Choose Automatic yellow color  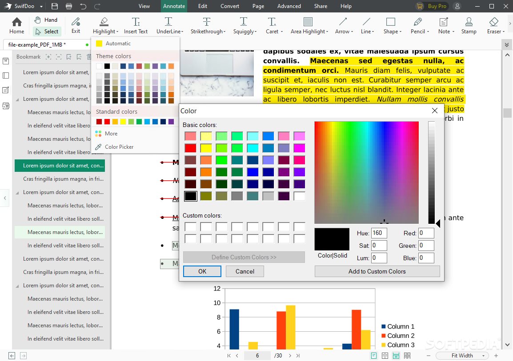pyautogui.click(x=113, y=44)
